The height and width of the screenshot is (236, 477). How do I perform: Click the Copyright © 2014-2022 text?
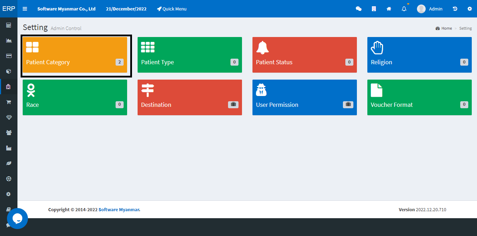(x=73, y=209)
